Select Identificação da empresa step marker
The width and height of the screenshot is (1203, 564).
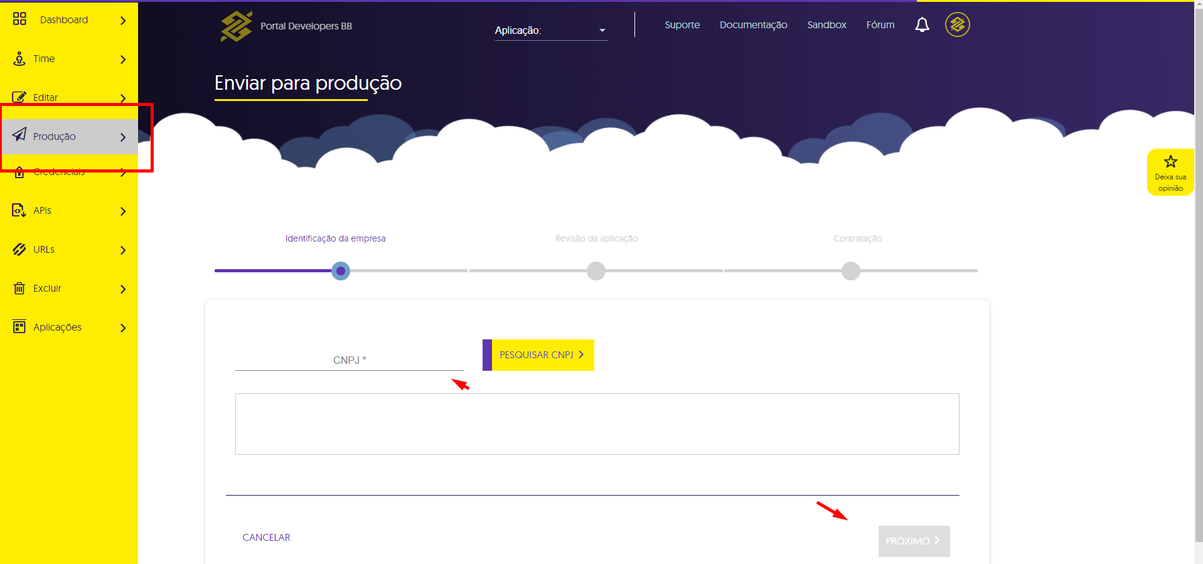pos(341,271)
